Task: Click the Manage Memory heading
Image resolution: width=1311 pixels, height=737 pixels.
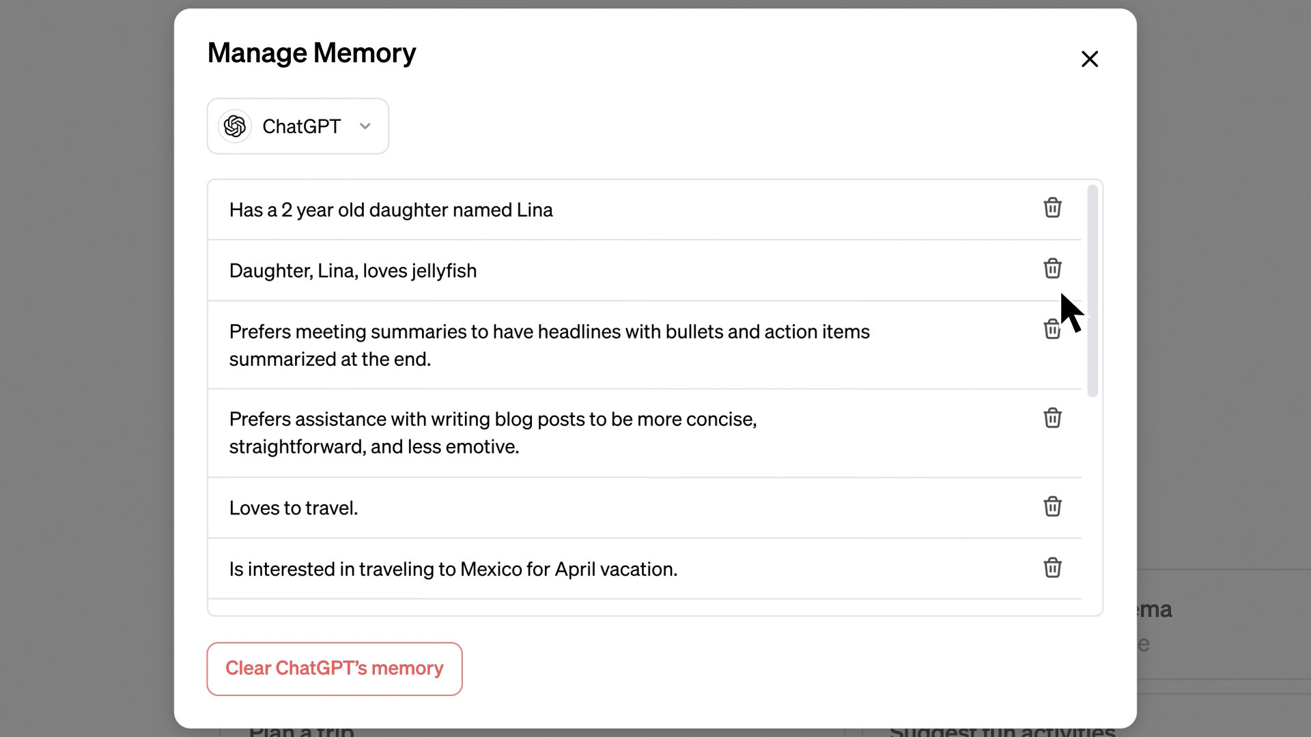Action: pyautogui.click(x=311, y=53)
